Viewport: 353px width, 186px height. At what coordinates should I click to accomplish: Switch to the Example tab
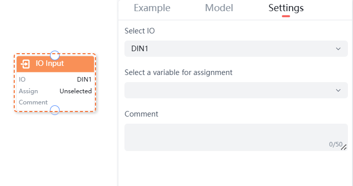click(152, 8)
